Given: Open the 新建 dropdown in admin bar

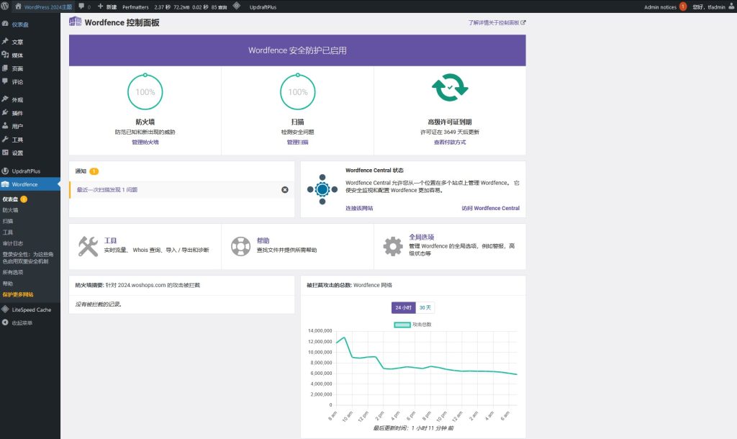Looking at the screenshot, I should click(107, 6).
